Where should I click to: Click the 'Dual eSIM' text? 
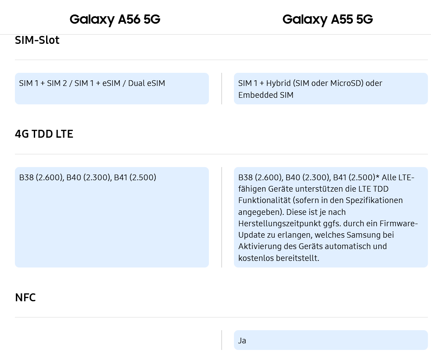pos(147,83)
